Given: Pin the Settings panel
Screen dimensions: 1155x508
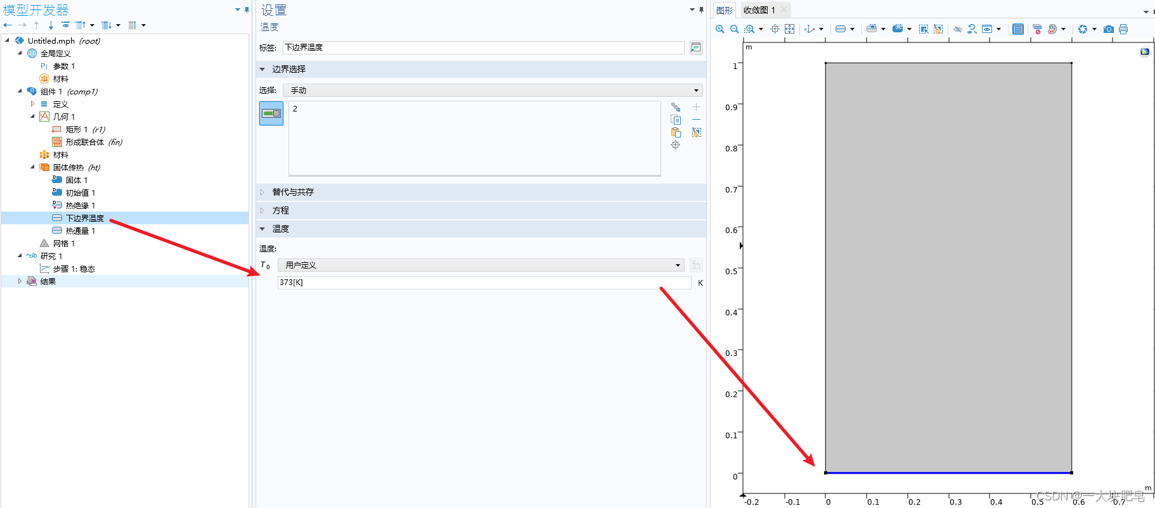Looking at the screenshot, I should click(701, 10).
